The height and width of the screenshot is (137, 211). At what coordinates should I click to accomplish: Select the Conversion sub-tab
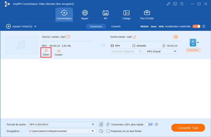[96, 26]
